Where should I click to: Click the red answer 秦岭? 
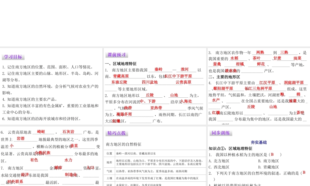point(158,69)
